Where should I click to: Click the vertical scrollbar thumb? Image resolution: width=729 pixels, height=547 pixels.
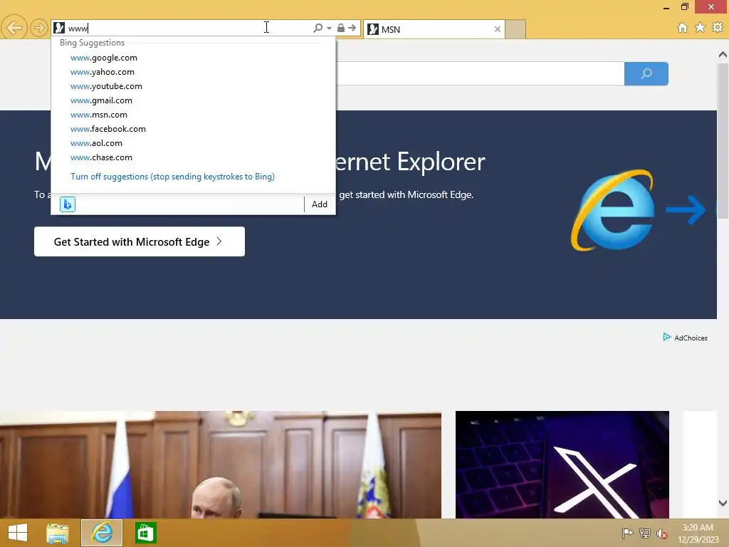point(723,140)
